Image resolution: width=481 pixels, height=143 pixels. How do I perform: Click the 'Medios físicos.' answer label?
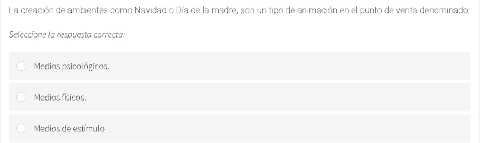click(60, 98)
